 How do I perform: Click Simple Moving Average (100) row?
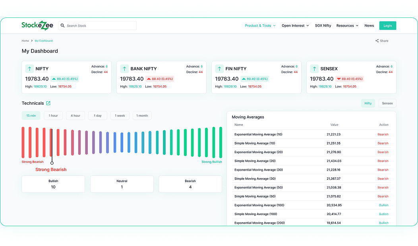(312, 214)
